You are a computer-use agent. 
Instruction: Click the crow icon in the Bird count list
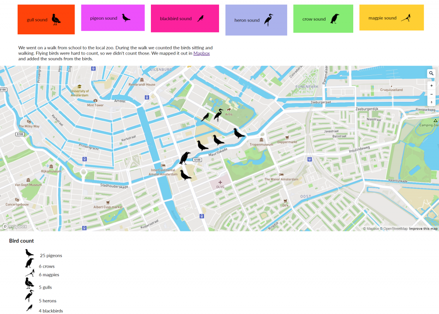coord(30,263)
